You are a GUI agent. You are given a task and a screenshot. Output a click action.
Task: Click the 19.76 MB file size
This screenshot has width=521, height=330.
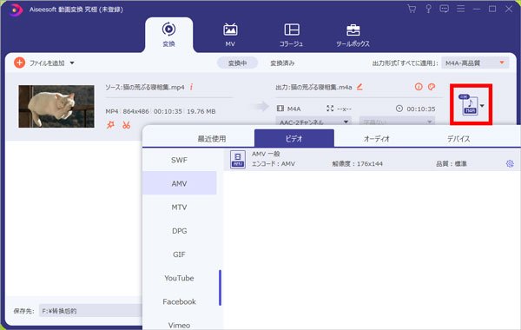201,111
